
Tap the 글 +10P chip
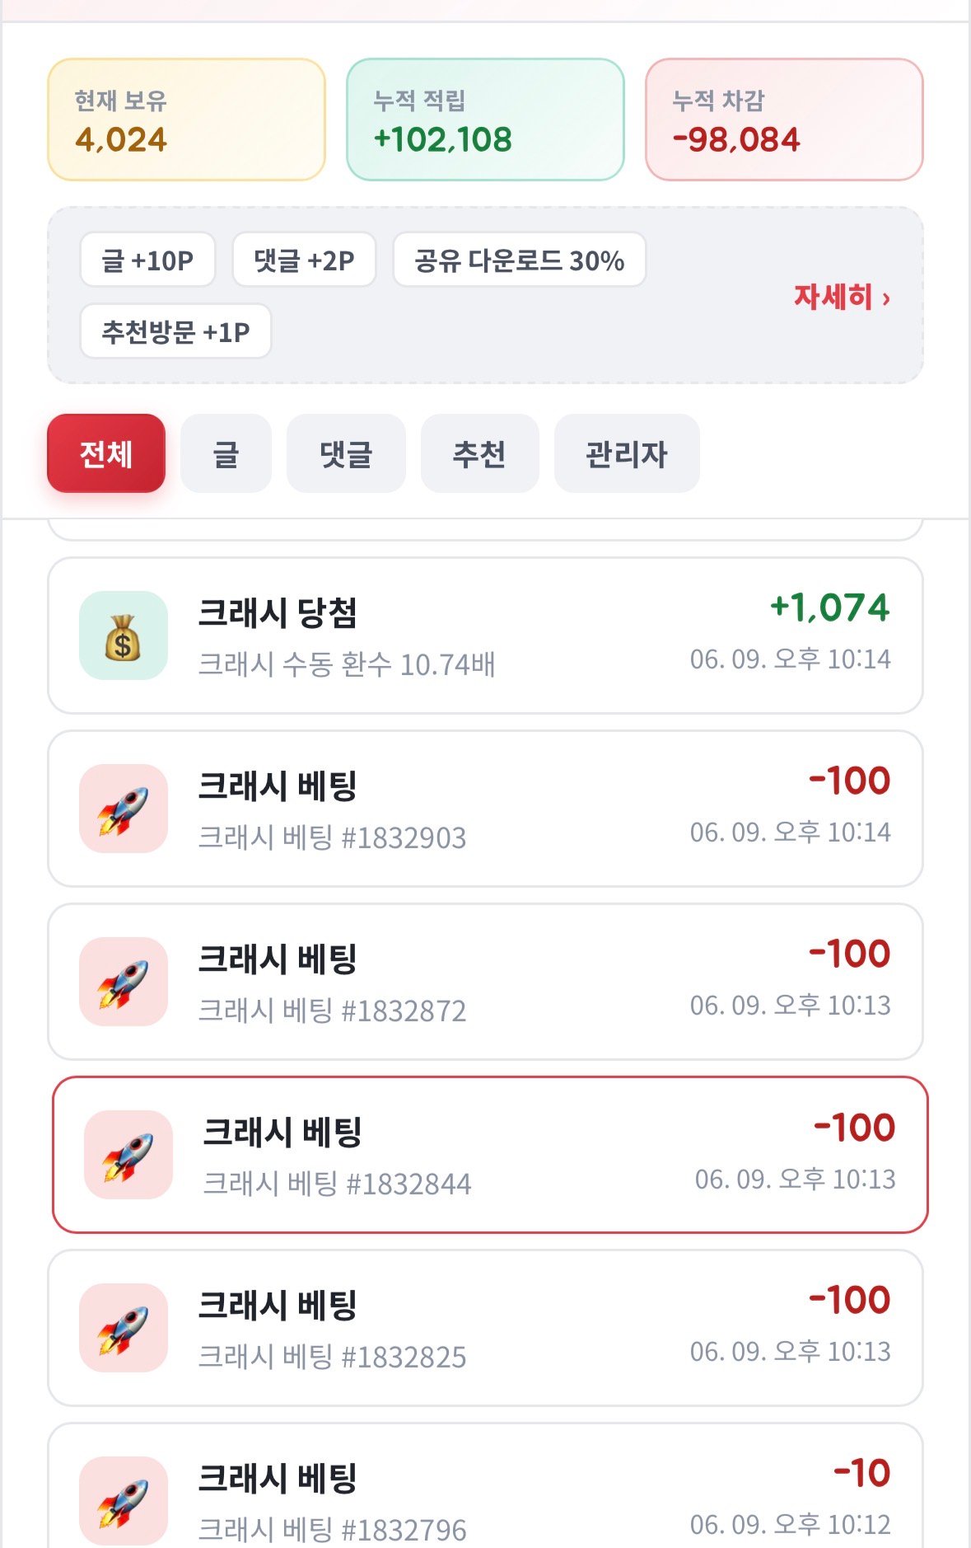(x=147, y=260)
